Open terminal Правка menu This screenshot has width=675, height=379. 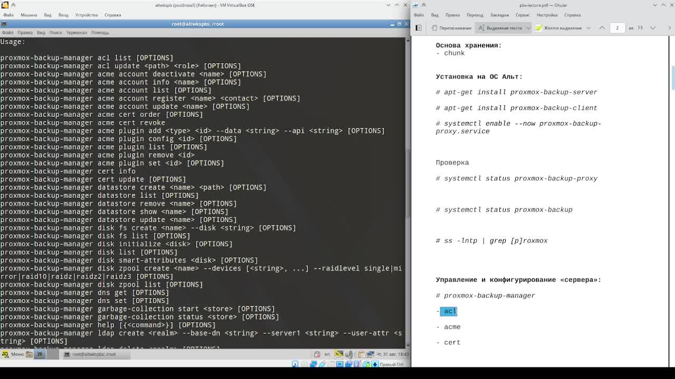click(x=25, y=33)
